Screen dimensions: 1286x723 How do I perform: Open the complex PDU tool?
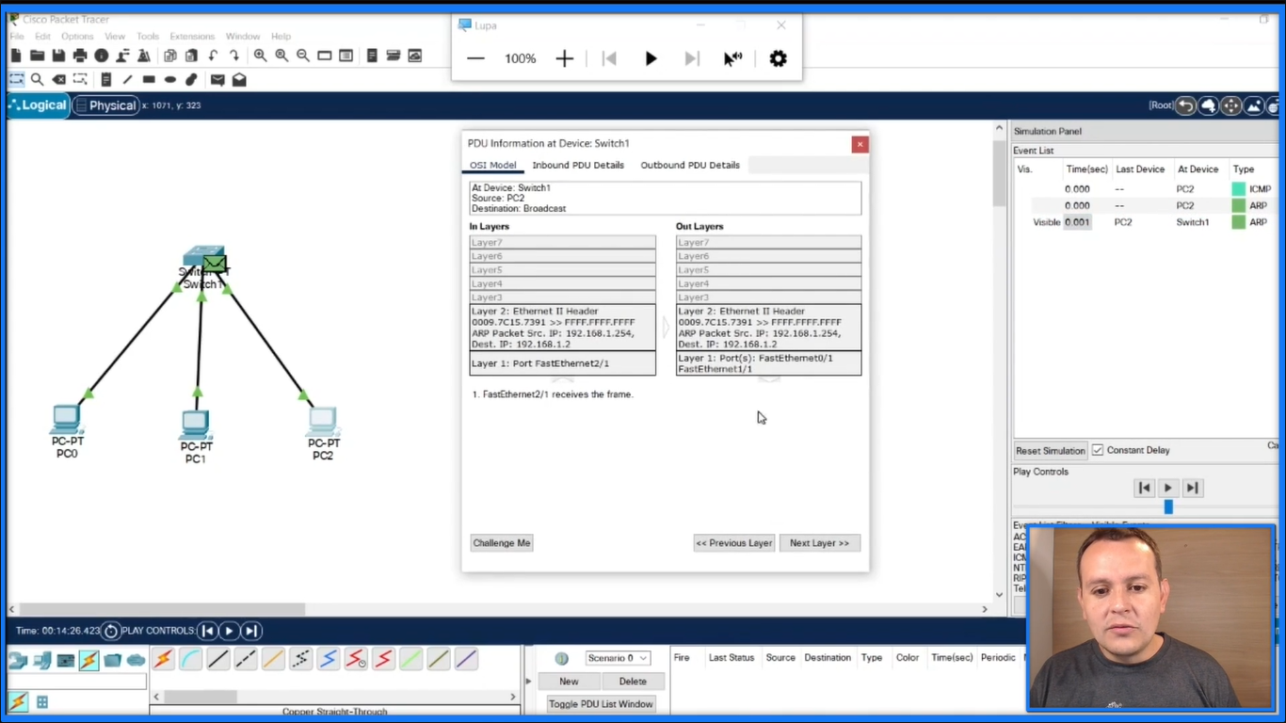(239, 80)
